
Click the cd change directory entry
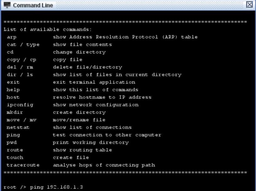click(10, 52)
